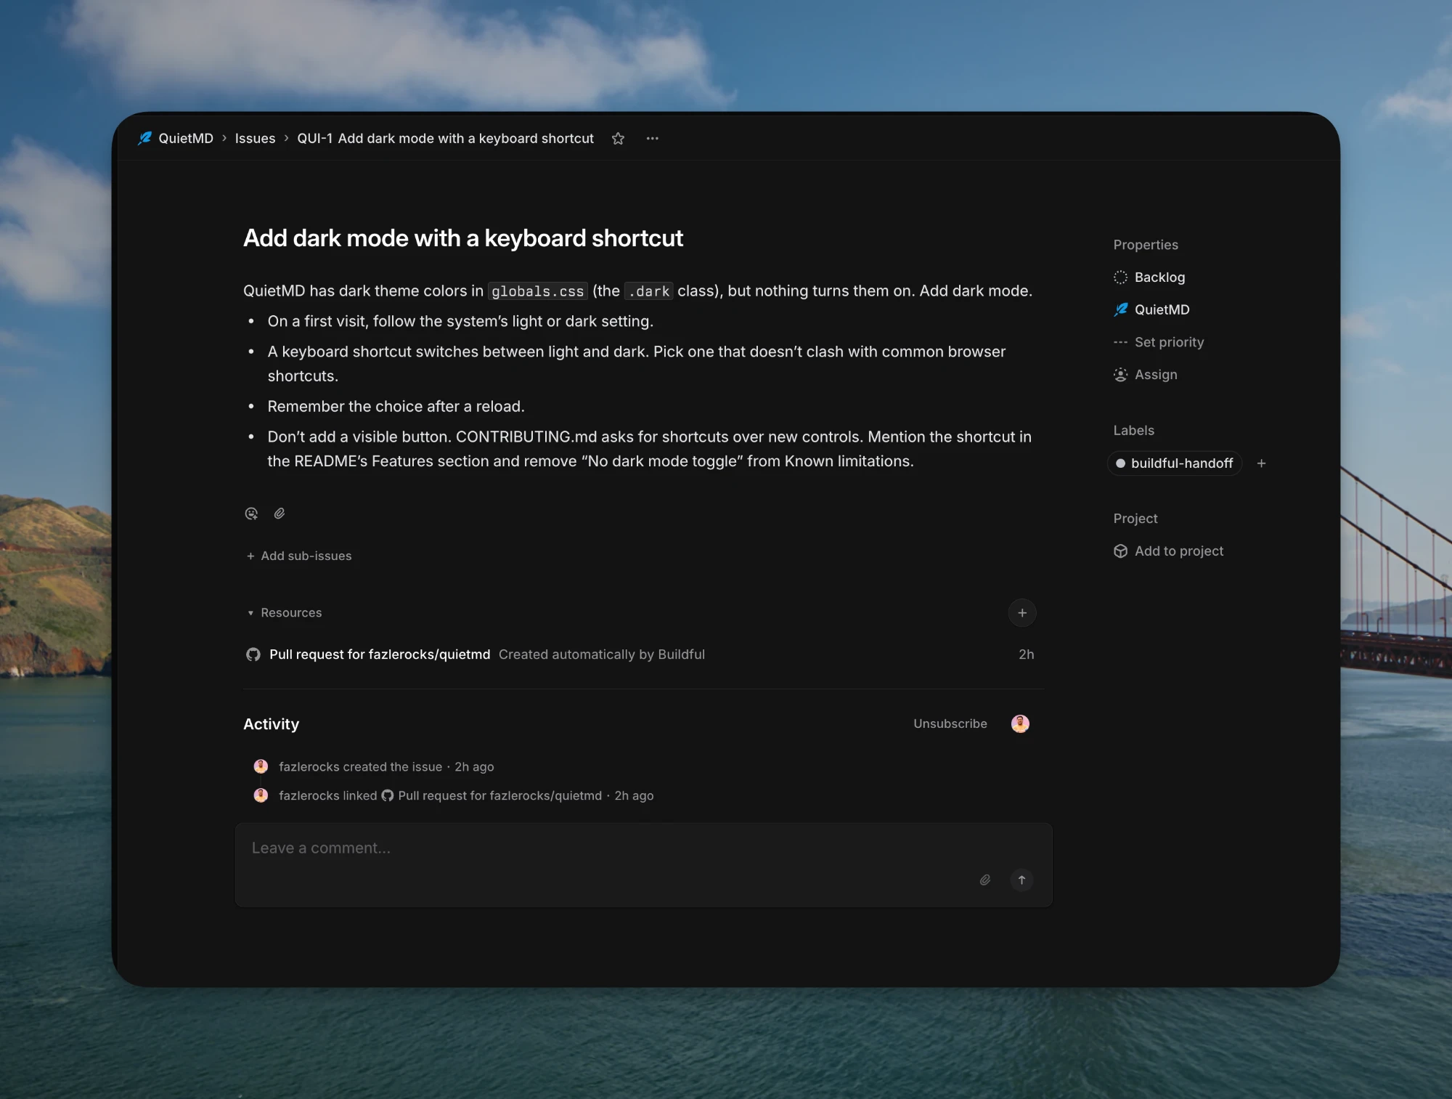The width and height of the screenshot is (1452, 1099).
Task: Open the QuietMD team property dropdown
Action: 1151,309
